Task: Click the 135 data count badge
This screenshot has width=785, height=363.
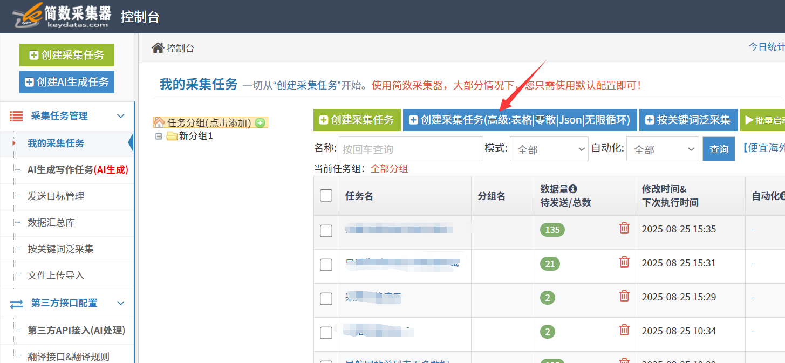Action: click(552, 230)
